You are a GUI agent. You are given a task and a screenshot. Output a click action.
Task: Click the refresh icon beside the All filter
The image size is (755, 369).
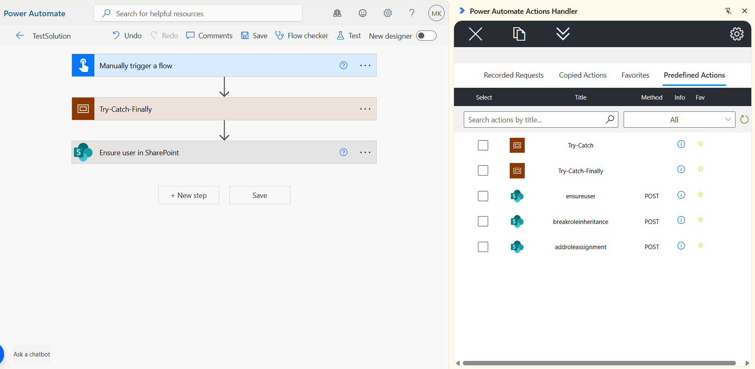coord(744,119)
